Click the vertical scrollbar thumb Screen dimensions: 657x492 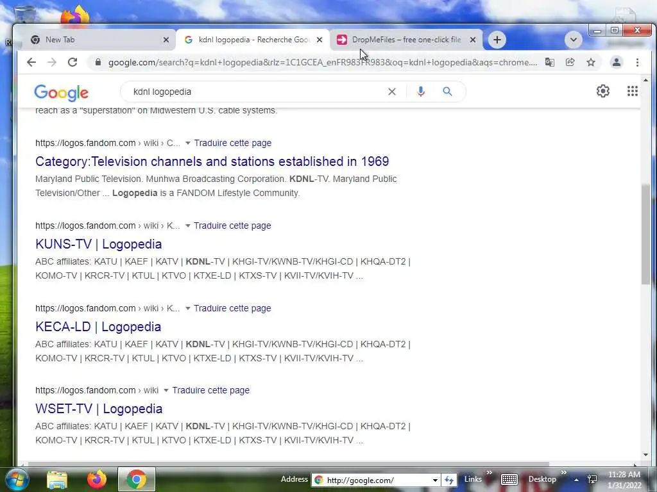(x=645, y=234)
